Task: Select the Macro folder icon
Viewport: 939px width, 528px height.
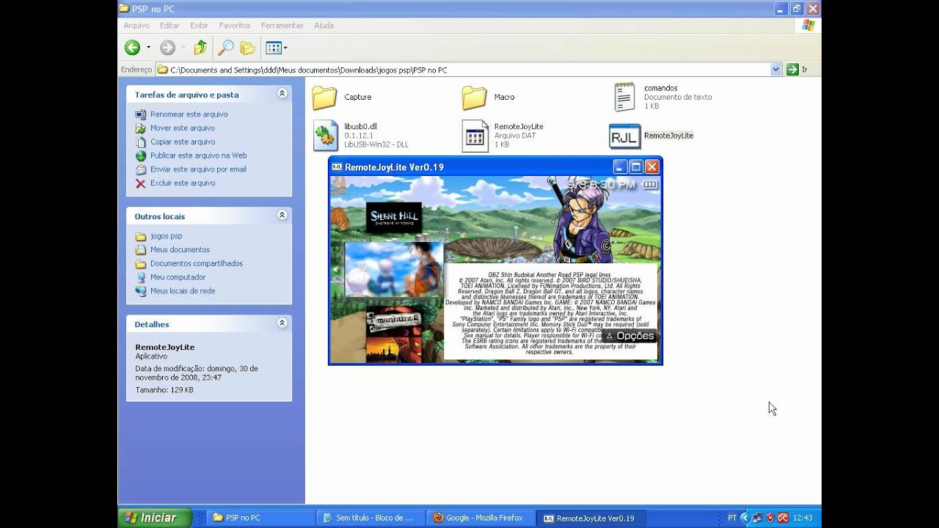Action: [475, 98]
